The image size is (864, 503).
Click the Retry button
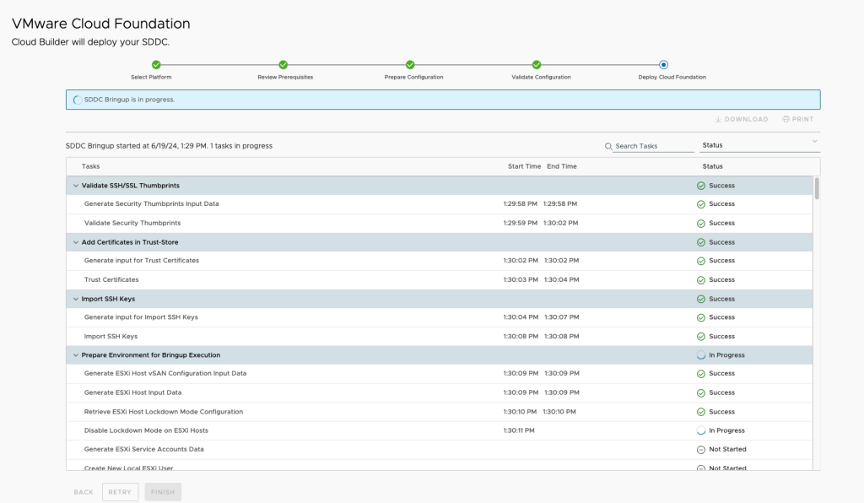120,492
